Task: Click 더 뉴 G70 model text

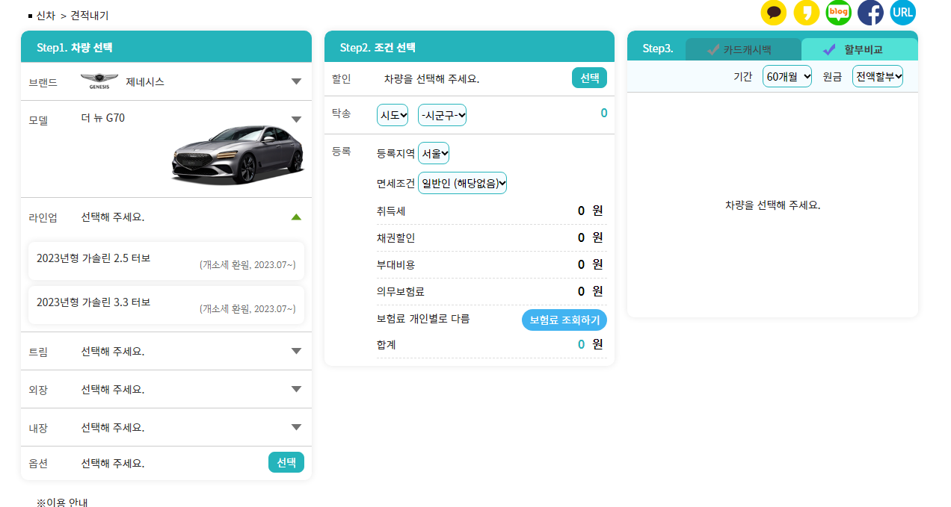Action: click(103, 118)
